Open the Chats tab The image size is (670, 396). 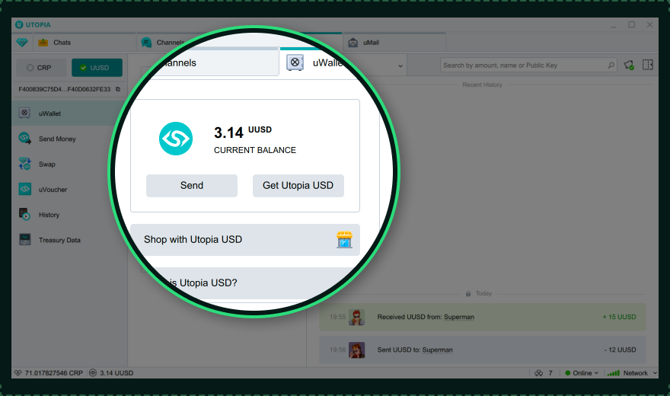tap(85, 43)
